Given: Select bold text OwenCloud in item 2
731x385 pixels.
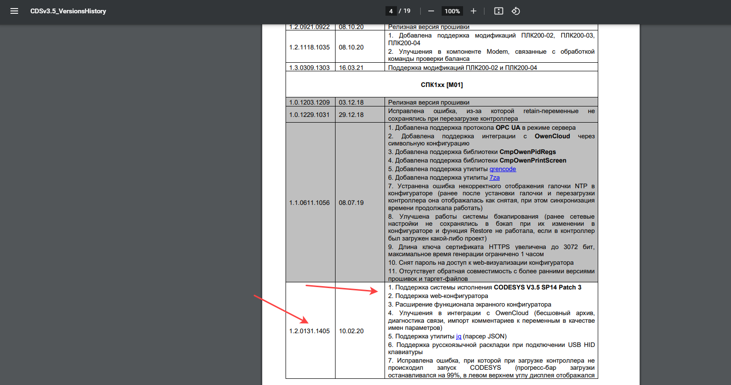Looking at the screenshot, I should pos(552,136).
